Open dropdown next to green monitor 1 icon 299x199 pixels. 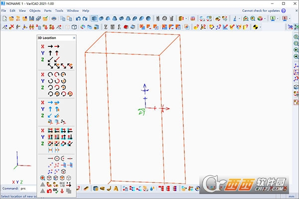278,18
